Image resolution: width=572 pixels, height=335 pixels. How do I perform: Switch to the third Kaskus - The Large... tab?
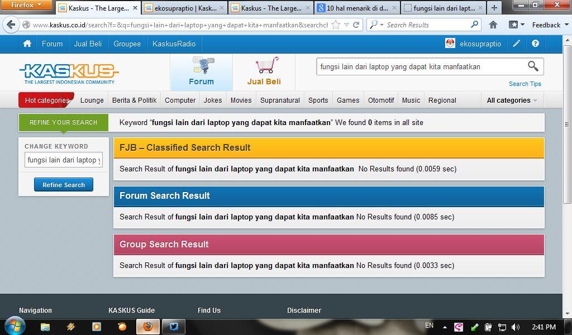click(x=271, y=8)
